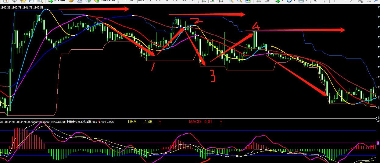Switch chart to W1 timeframe
This screenshot has width=380, height=163.
[184, 1]
